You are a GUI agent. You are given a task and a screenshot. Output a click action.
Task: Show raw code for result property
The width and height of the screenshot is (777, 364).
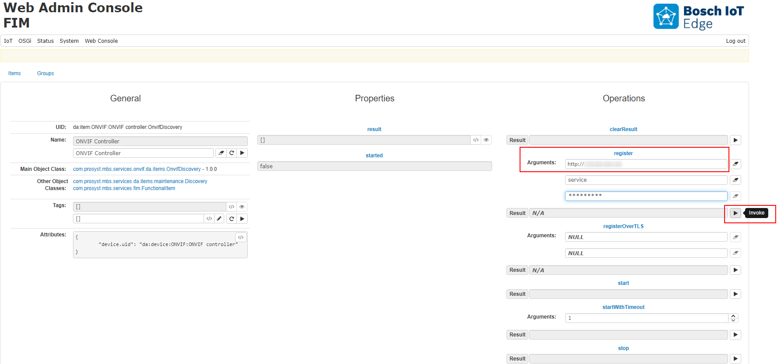tap(476, 140)
